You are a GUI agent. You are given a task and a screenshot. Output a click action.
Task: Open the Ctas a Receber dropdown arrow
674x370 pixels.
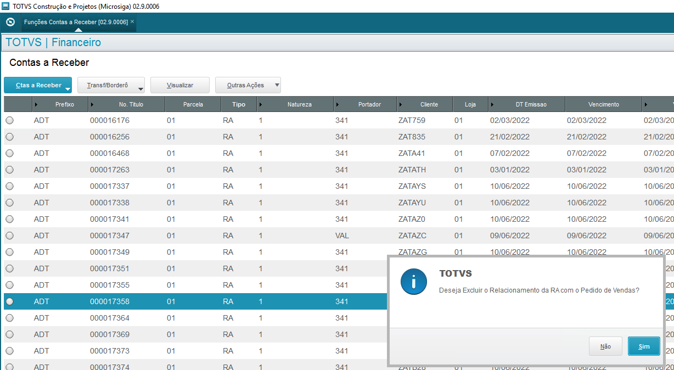pyautogui.click(x=67, y=88)
